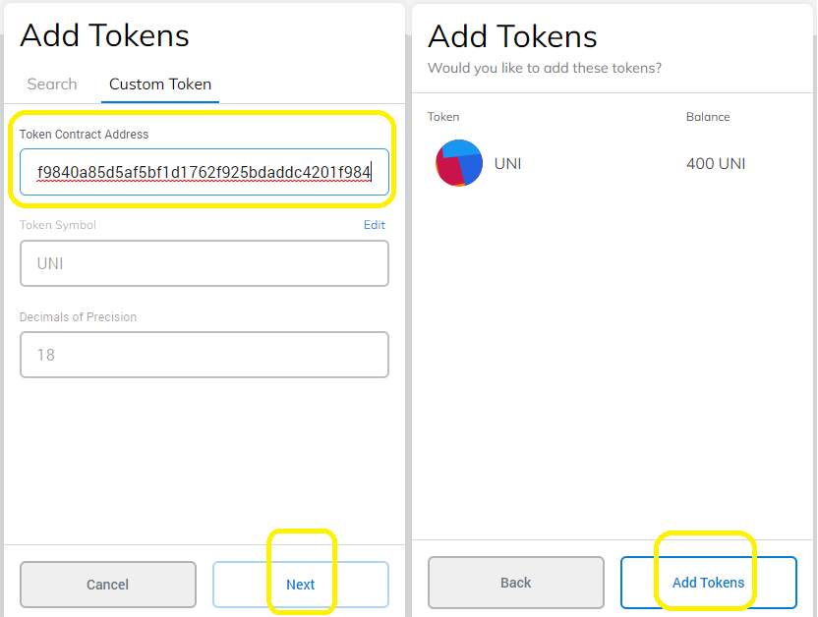Click the Token Symbol label text

pyautogui.click(x=58, y=225)
